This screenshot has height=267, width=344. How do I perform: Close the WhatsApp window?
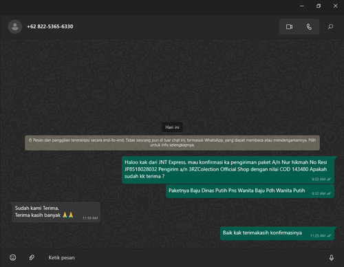tap(335, 6)
